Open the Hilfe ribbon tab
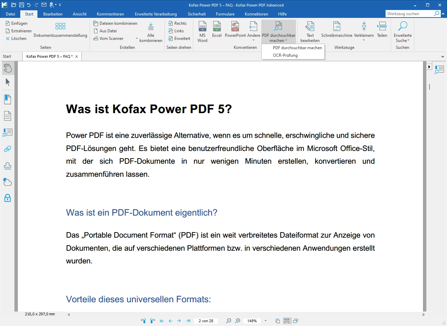This screenshot has width=447, height=326. tap(283, 14)
